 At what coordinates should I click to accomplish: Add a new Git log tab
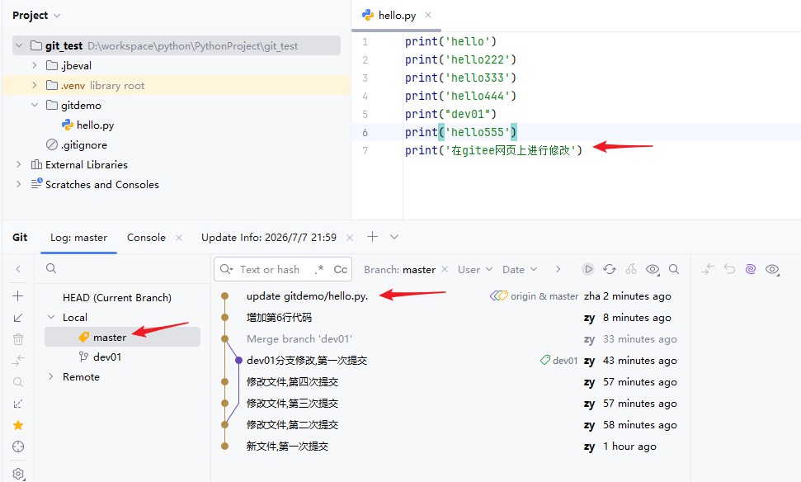(372, 237)
